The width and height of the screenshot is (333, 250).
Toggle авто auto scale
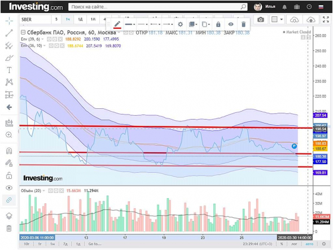pyautogui.click(x=309, y=244)
